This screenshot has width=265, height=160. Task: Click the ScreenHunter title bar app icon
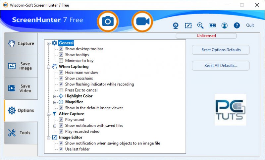[x=5, y=5]
